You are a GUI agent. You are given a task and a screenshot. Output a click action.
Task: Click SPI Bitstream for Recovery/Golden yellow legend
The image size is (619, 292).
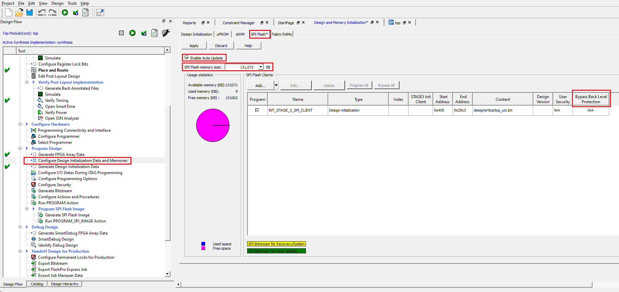point(276,244)
